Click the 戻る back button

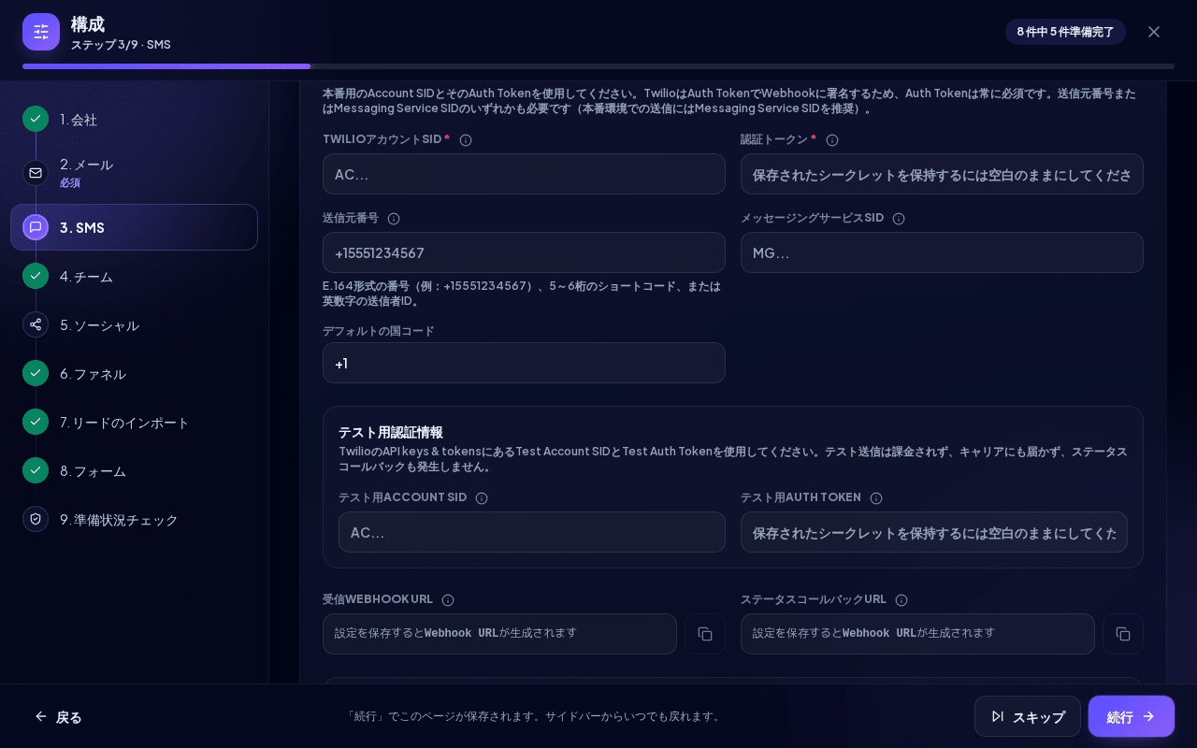[x=58, y=716]
